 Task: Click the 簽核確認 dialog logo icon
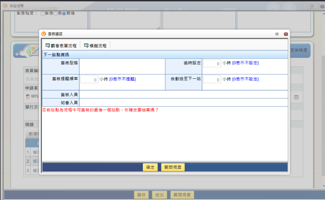click(44, 34)
